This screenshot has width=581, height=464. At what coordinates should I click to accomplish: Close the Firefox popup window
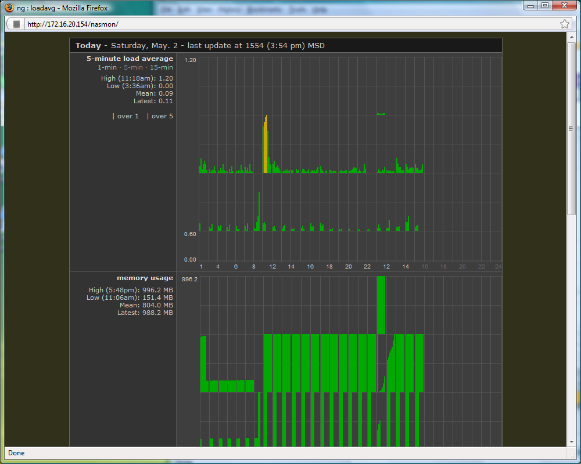564,5
